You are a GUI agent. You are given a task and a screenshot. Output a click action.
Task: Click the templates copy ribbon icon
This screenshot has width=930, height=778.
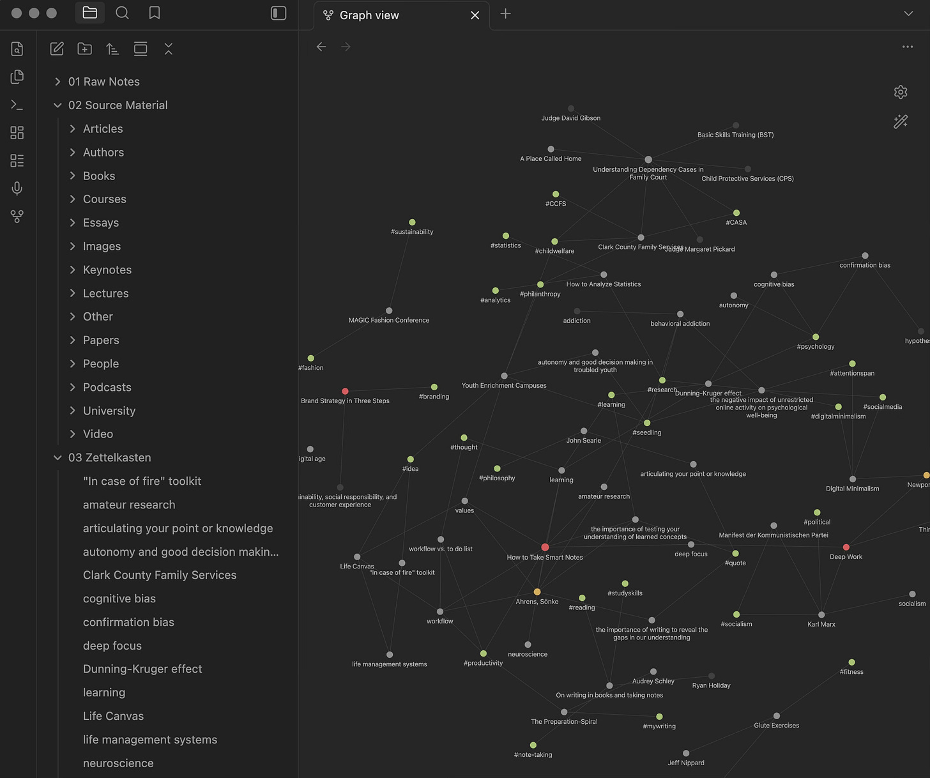click(x=17, y=77)
